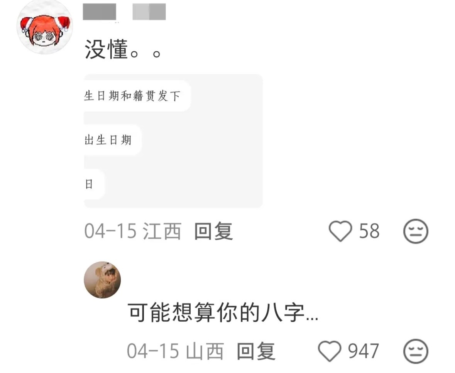Screen dimensions: 455x373
Task: Like the reply with 947 likes
Action: [330, 351]
